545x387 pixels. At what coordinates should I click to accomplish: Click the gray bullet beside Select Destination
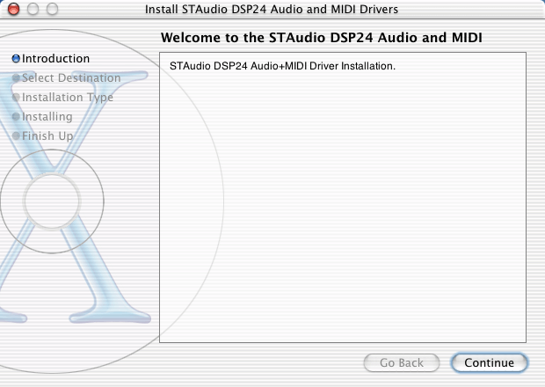click(x=16, y=78)
